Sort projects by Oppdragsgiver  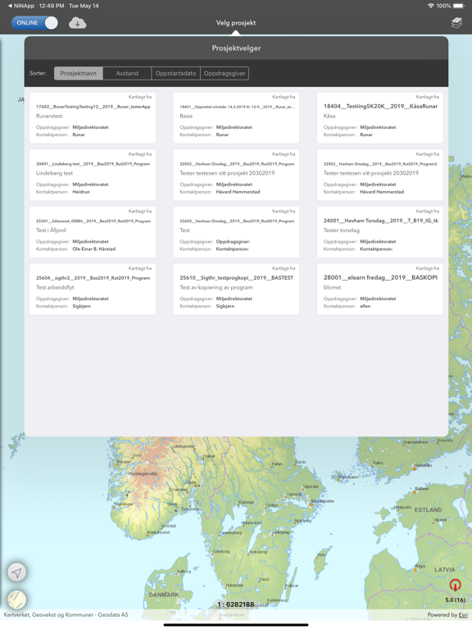point(225,73)
